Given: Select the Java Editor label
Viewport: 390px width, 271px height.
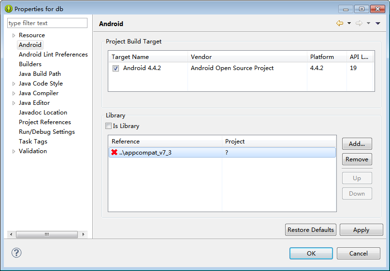Looking at the screenshot, I should point(34,103).
